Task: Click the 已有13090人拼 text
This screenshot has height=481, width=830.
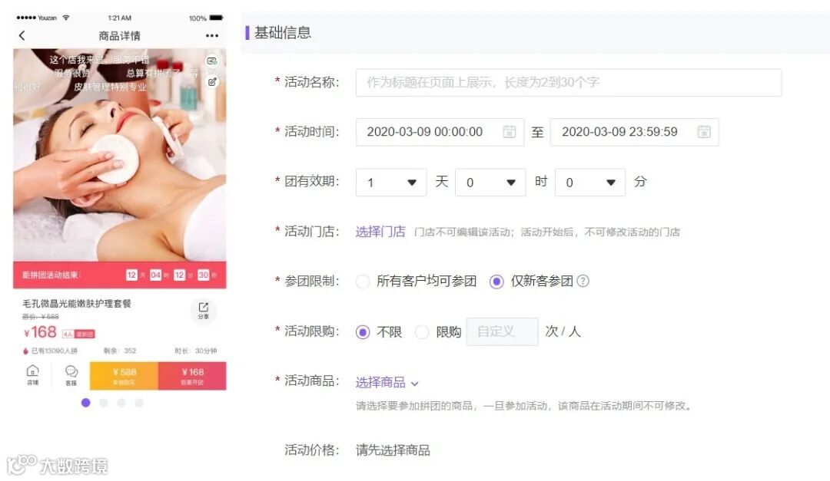Action: pyautogui.click(x=54, y=351)
